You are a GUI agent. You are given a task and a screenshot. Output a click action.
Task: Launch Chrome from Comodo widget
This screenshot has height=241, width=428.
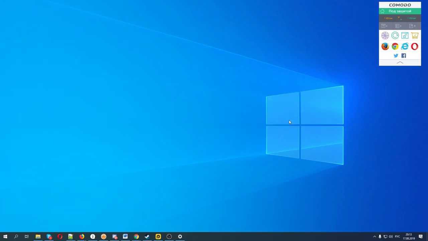coord(395,47)
